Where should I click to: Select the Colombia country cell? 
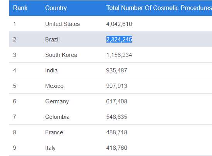(57, 117)
